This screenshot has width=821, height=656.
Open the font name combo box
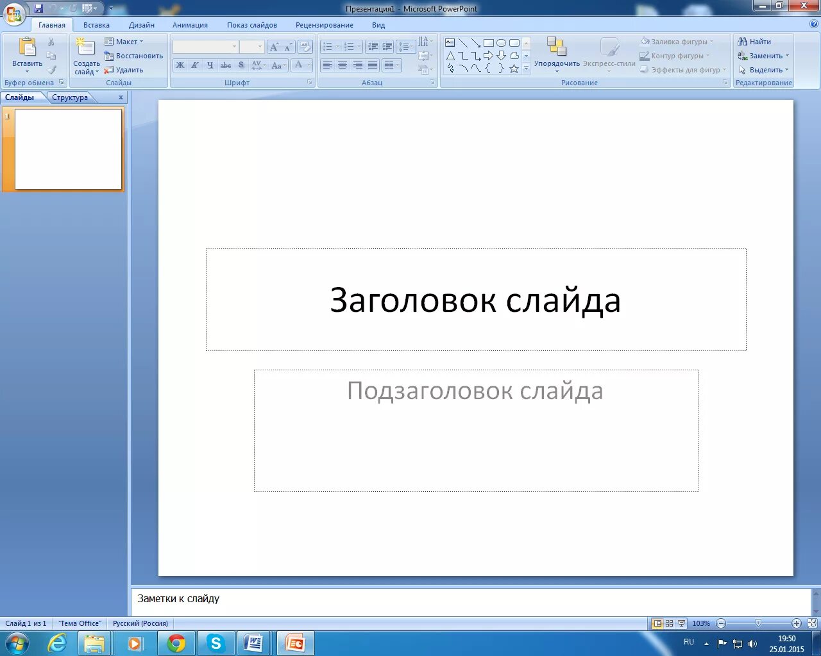click(x=205, y=47)
